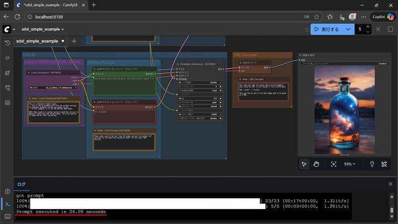This screenshot has height=224, width=398.
Task: Grab the actionbar drag handle dots
Action: [x=306, y=30]
